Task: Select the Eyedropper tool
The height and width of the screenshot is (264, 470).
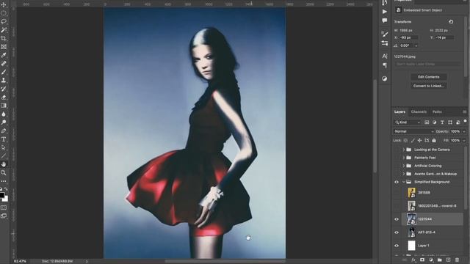Action: [4, 55]
